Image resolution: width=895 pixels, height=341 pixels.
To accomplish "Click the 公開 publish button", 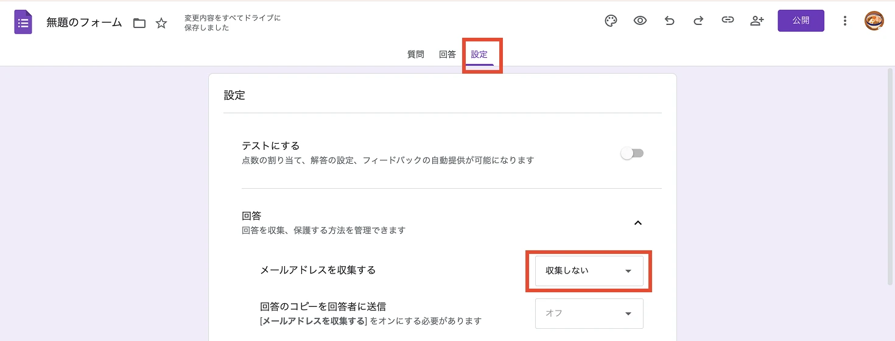I will tap(801, 21).
